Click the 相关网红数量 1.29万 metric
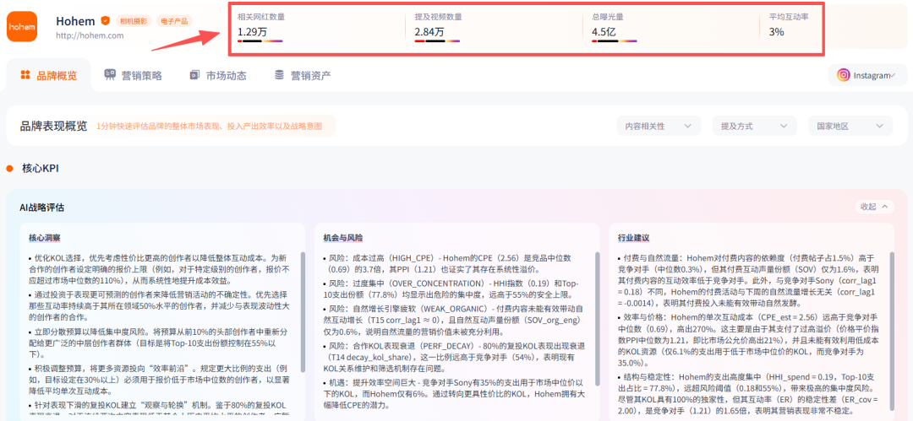The width and height of the screenshot is (913, 421). pos(261,27)
